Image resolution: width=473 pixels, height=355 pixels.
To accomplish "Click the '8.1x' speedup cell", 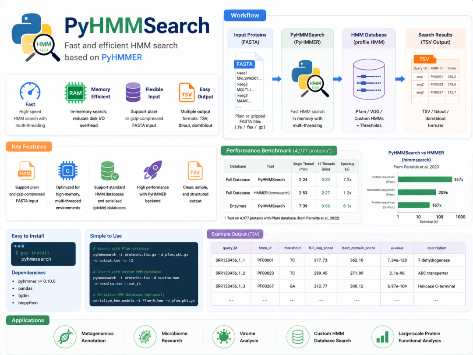I will click(347, 206).
